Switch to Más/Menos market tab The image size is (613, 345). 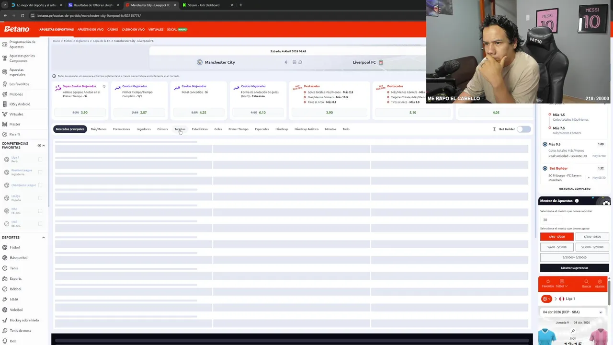coord(99,129)
